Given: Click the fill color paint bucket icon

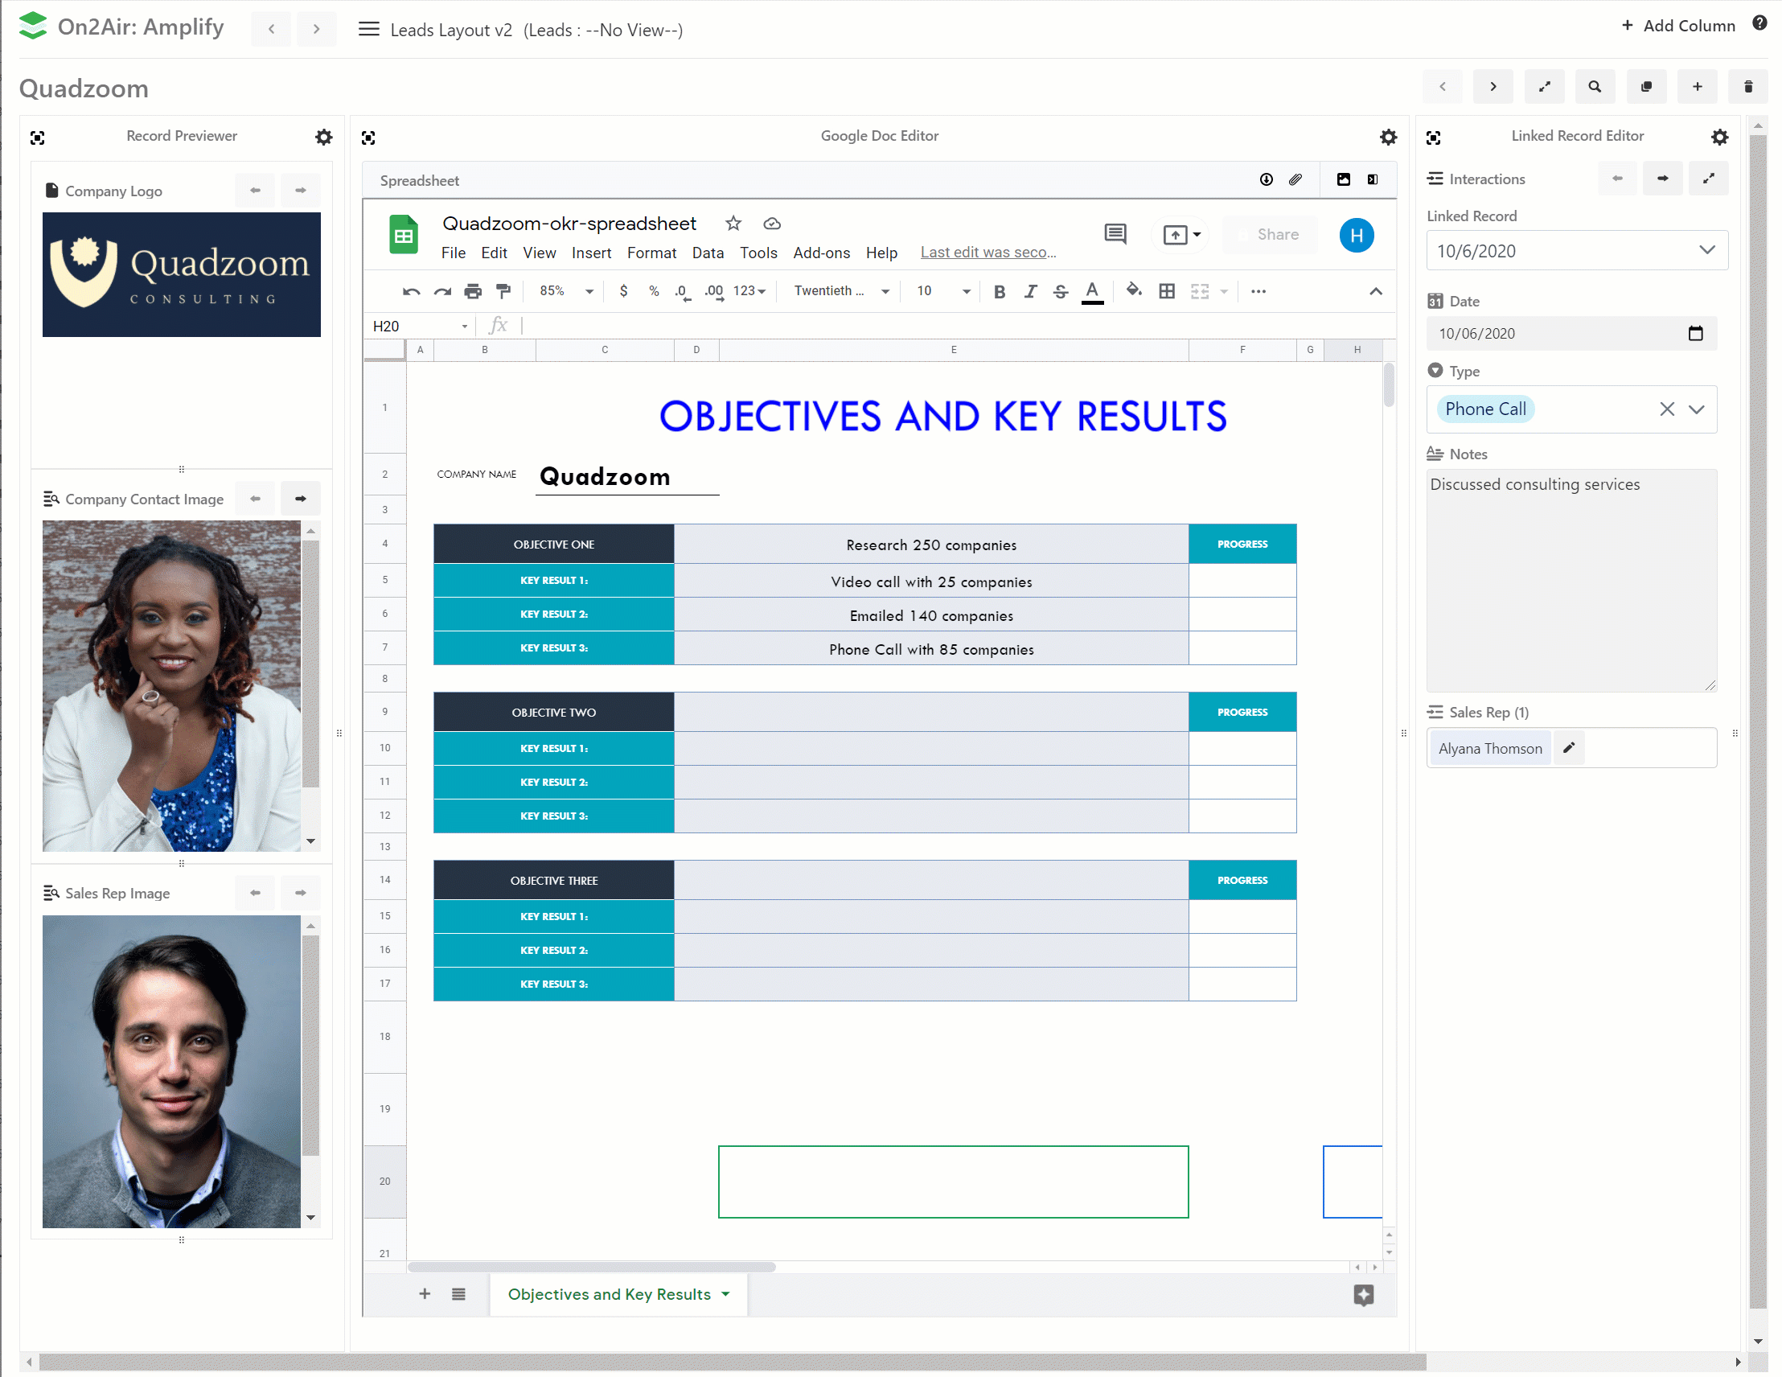Looking at the screenshot, I should click(1133, 290).
